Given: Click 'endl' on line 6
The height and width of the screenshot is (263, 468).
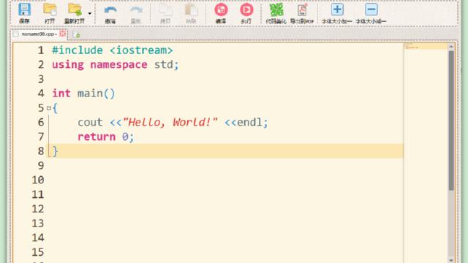Looking at the screenshot, I should coord(249,122).
